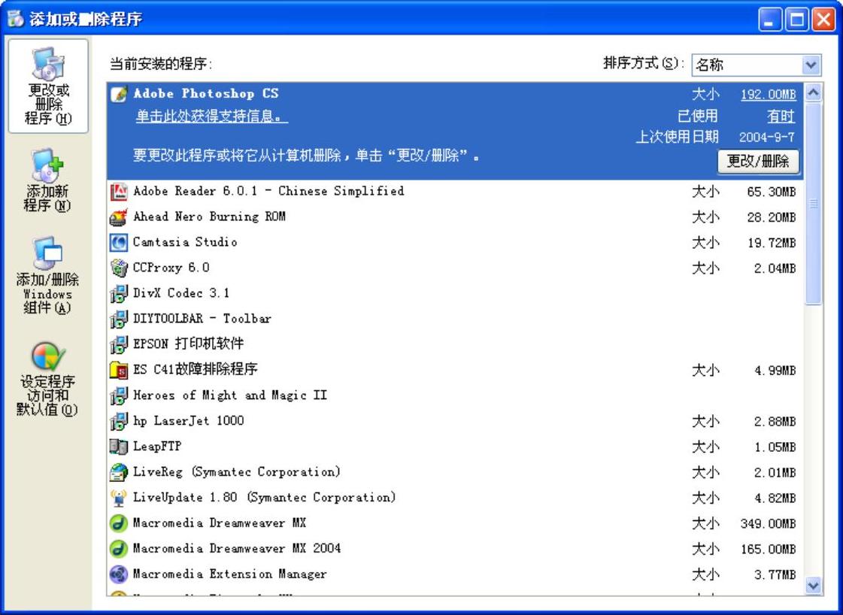
Task: Open the 添加新程序 sidebar option
Action: click(48, 180)
